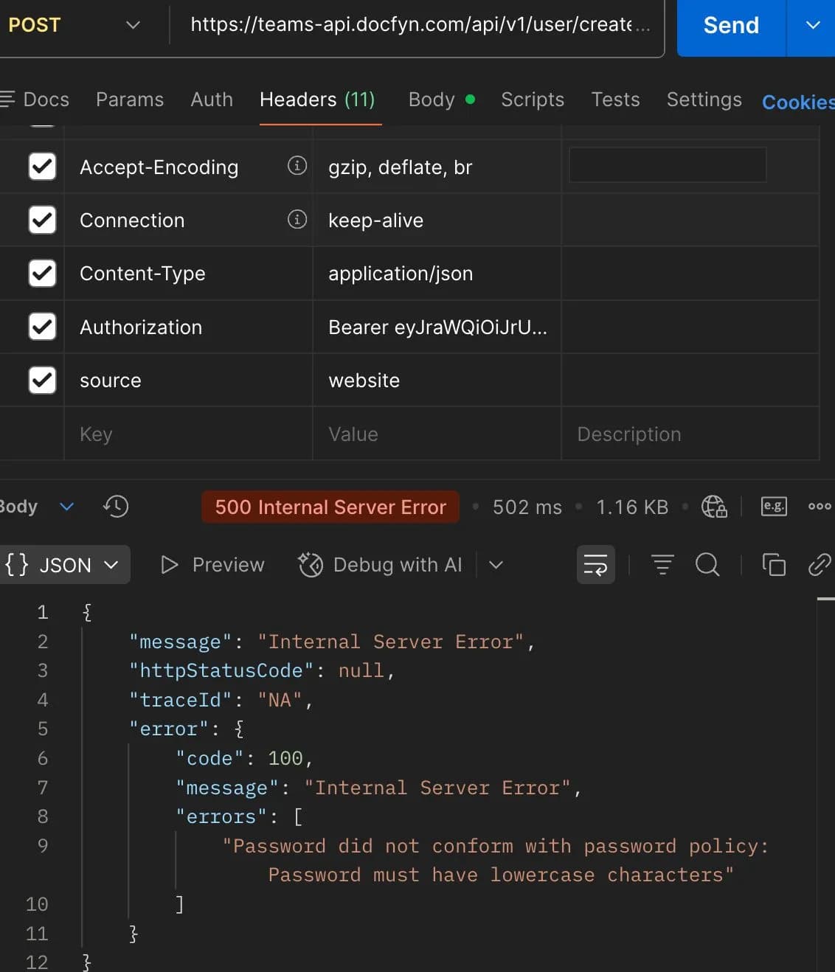Viewport: 835px width, 972px height.
Task: Click the Preview button
Action: coord(212,565)
